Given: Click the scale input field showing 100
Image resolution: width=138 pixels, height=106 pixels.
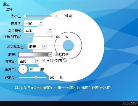Looking at the screenshot, I should [54, 78].
